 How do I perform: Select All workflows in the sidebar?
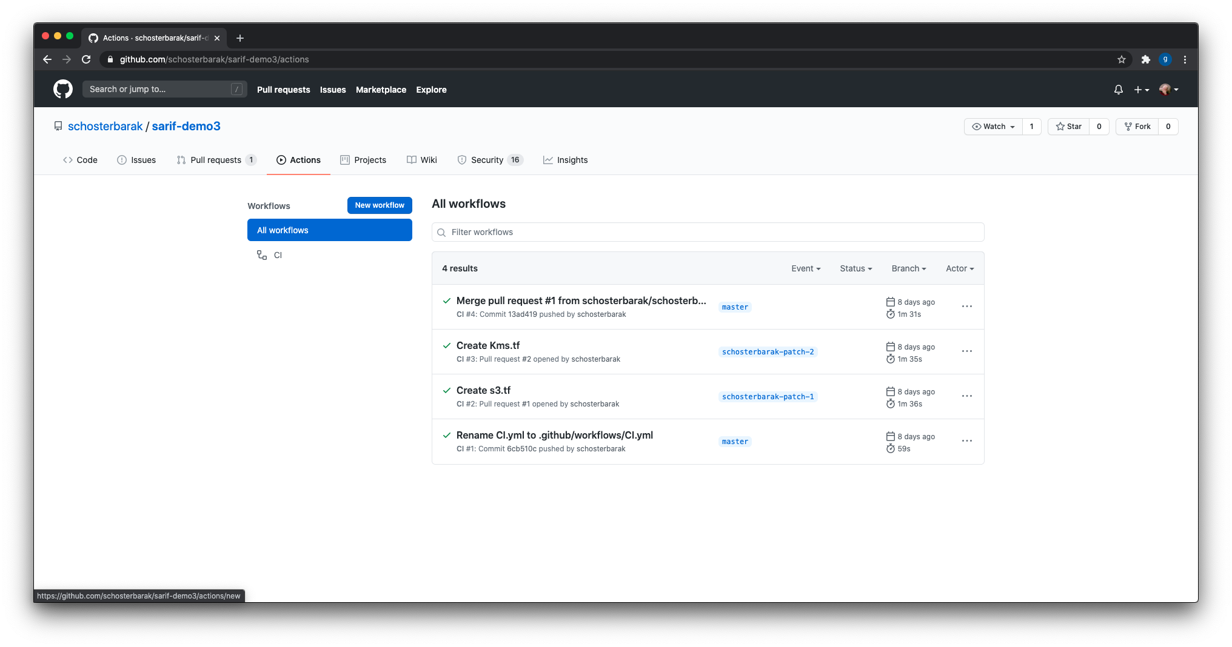click(x=330, y=230)
